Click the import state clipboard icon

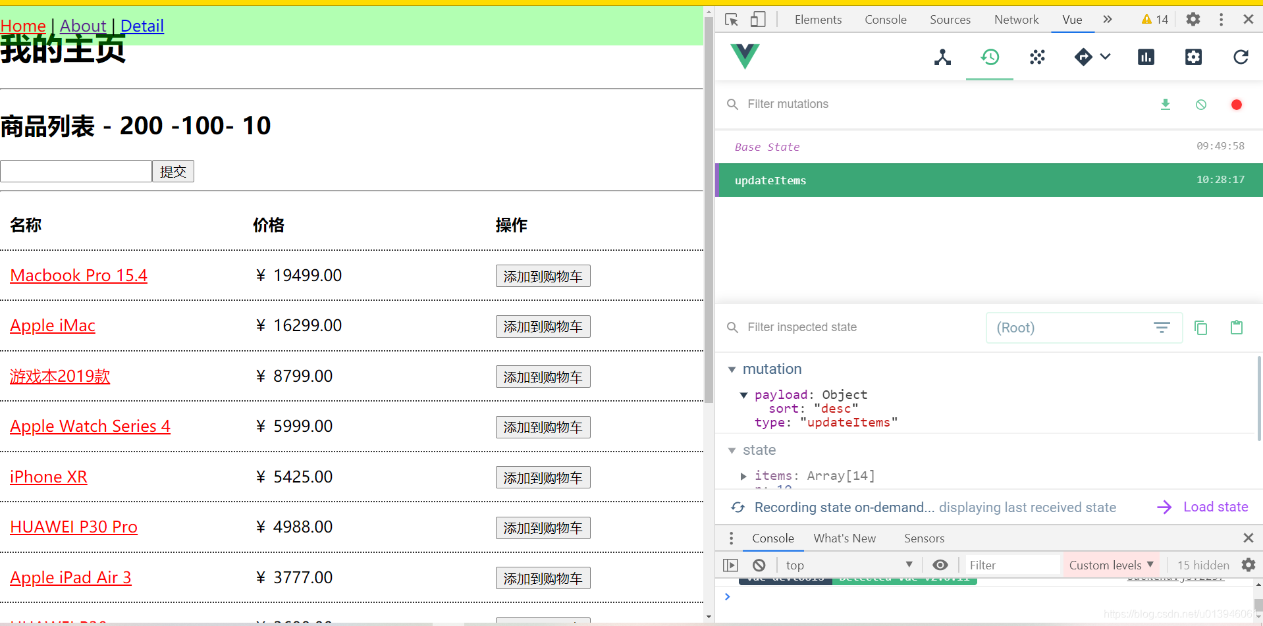pos(1237,328)
